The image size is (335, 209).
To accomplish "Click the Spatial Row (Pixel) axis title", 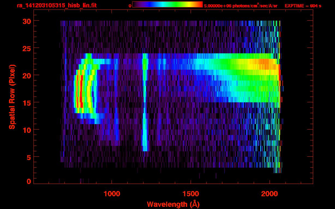I will coord(12,97).
